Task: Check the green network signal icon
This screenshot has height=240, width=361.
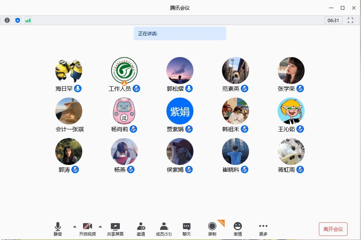Action: tap(28, 20)
